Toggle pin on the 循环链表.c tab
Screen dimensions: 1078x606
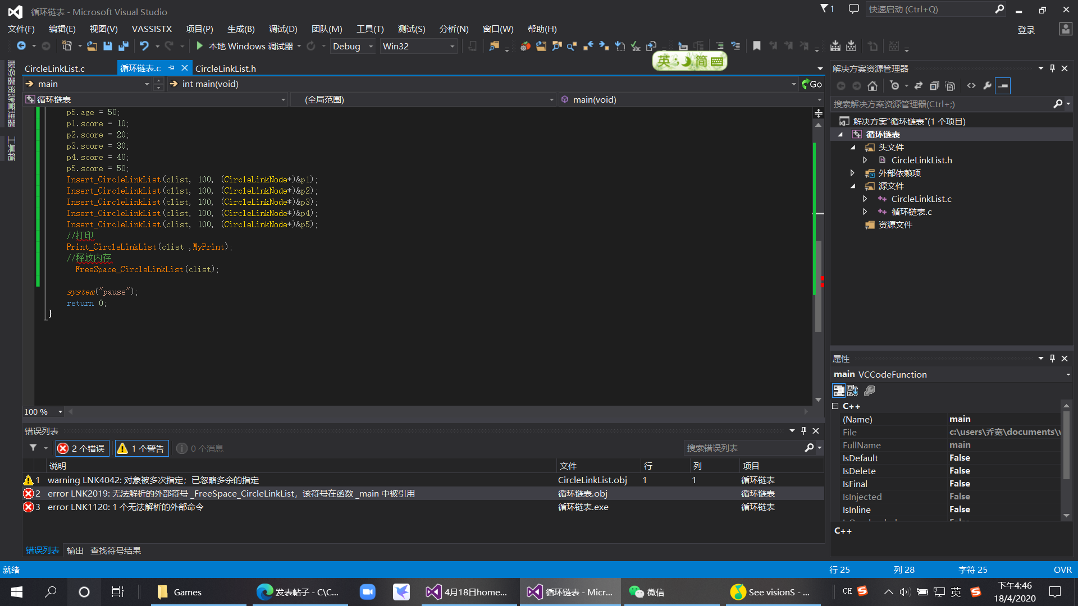171,68
